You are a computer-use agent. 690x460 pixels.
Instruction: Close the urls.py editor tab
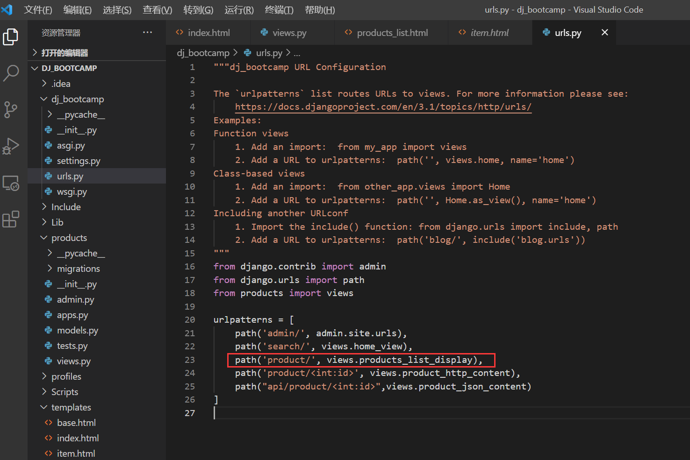(x=604, y=32)
